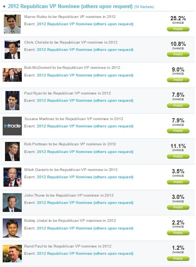Select the Bobby Jindal VP nominee market title
This screenshot has width=196, height=267.
click(x=70, y=221)
